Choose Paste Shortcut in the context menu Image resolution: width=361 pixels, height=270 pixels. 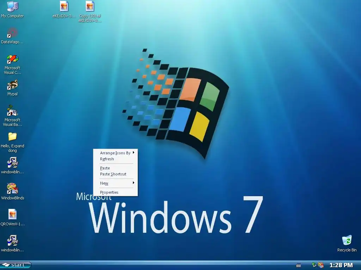tap(115, 174)
